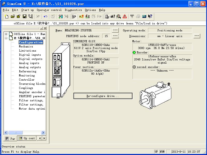The image size is (207, 155).
Task: Select 'Traversing blocks' in the tree
Action: (x=32, y=84)
